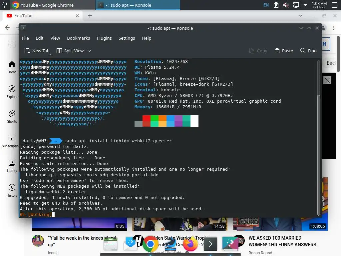Open Chrome's three-dot menu
This screenshot has width=341, height=256.
tap(334, 28)
